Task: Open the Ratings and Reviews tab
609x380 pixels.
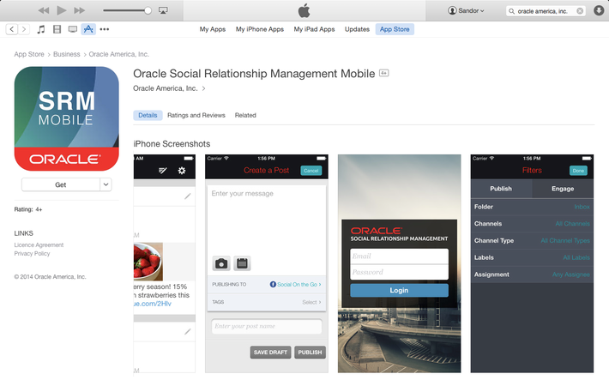Action: (196, 115)
